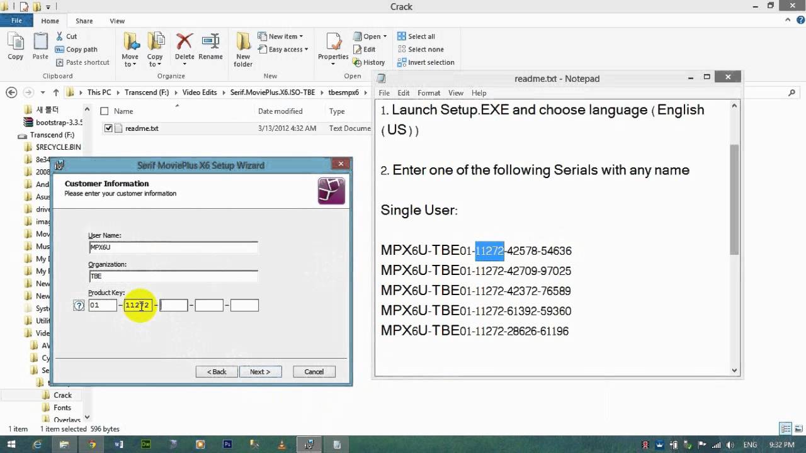Click the User Name input field
The image size is (806, 453).
click(173, 247)
